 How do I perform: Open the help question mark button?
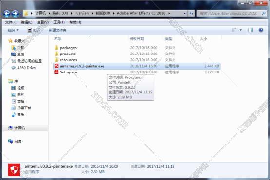261,30
